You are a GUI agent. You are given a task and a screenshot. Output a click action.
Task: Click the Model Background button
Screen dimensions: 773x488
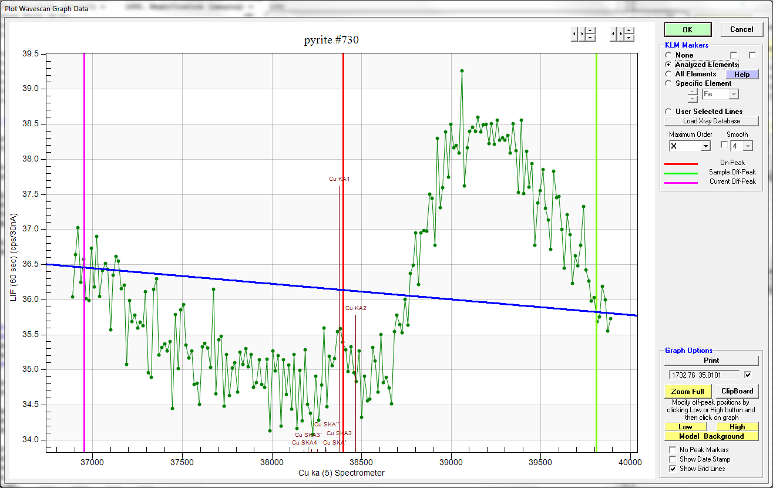[x=711, y=436]
